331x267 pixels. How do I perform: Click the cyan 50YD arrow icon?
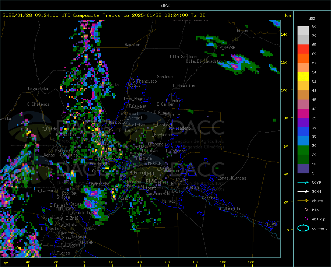point(303,182)
